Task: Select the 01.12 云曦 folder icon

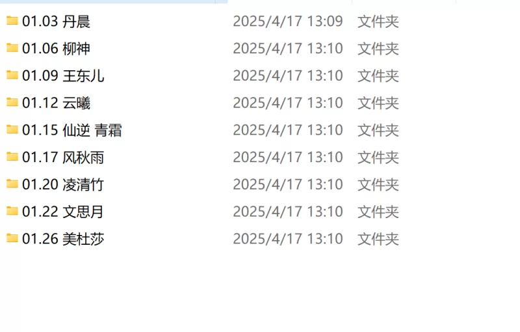Action: pos(12,103)
